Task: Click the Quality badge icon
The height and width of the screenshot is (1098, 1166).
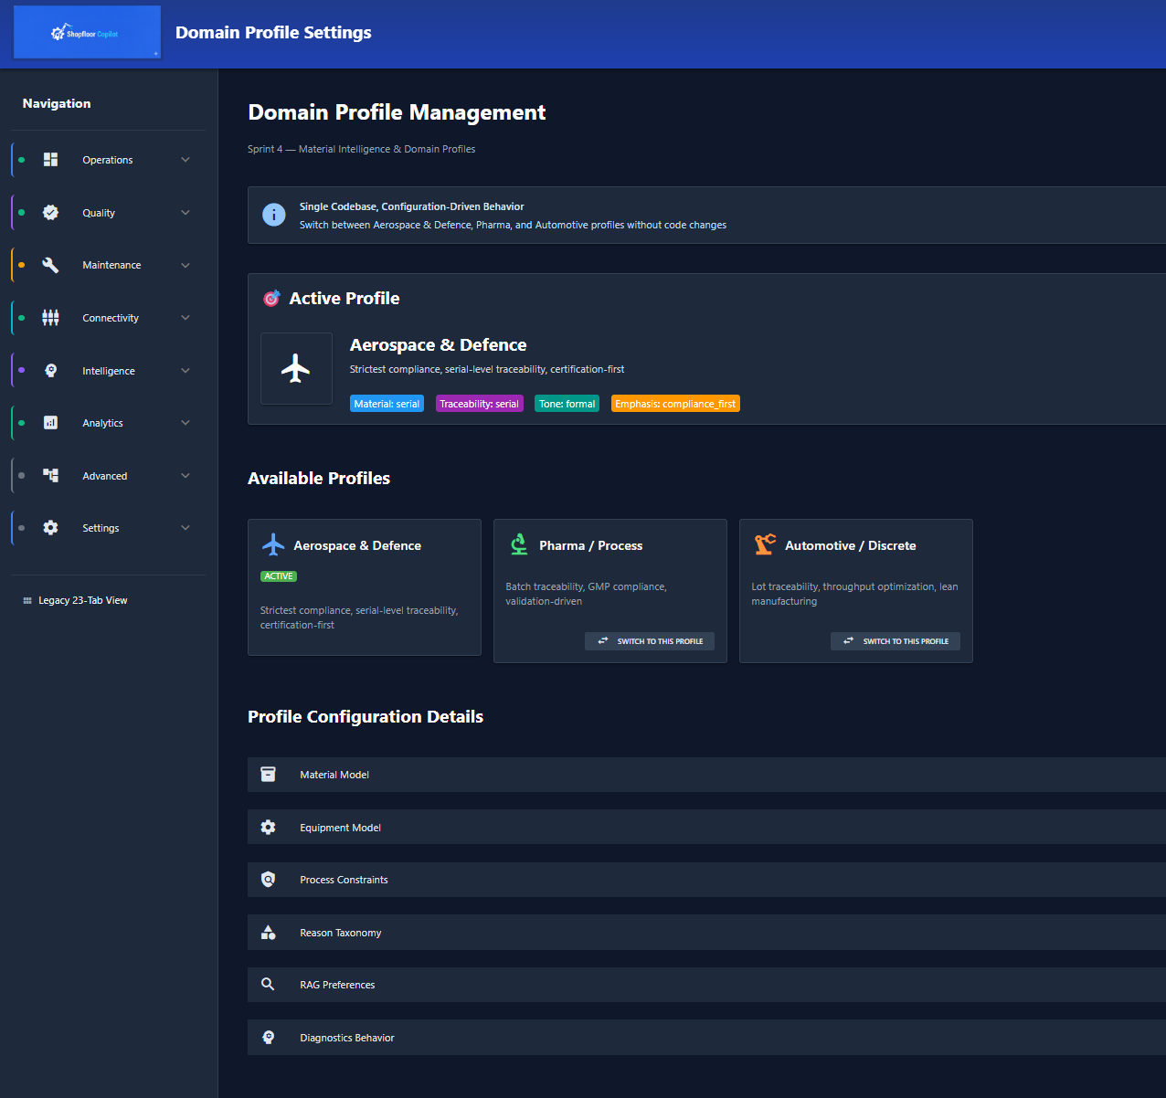Action: coord(50,213)
